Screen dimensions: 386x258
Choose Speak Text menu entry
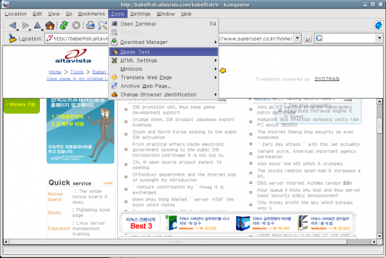point(163,51)
